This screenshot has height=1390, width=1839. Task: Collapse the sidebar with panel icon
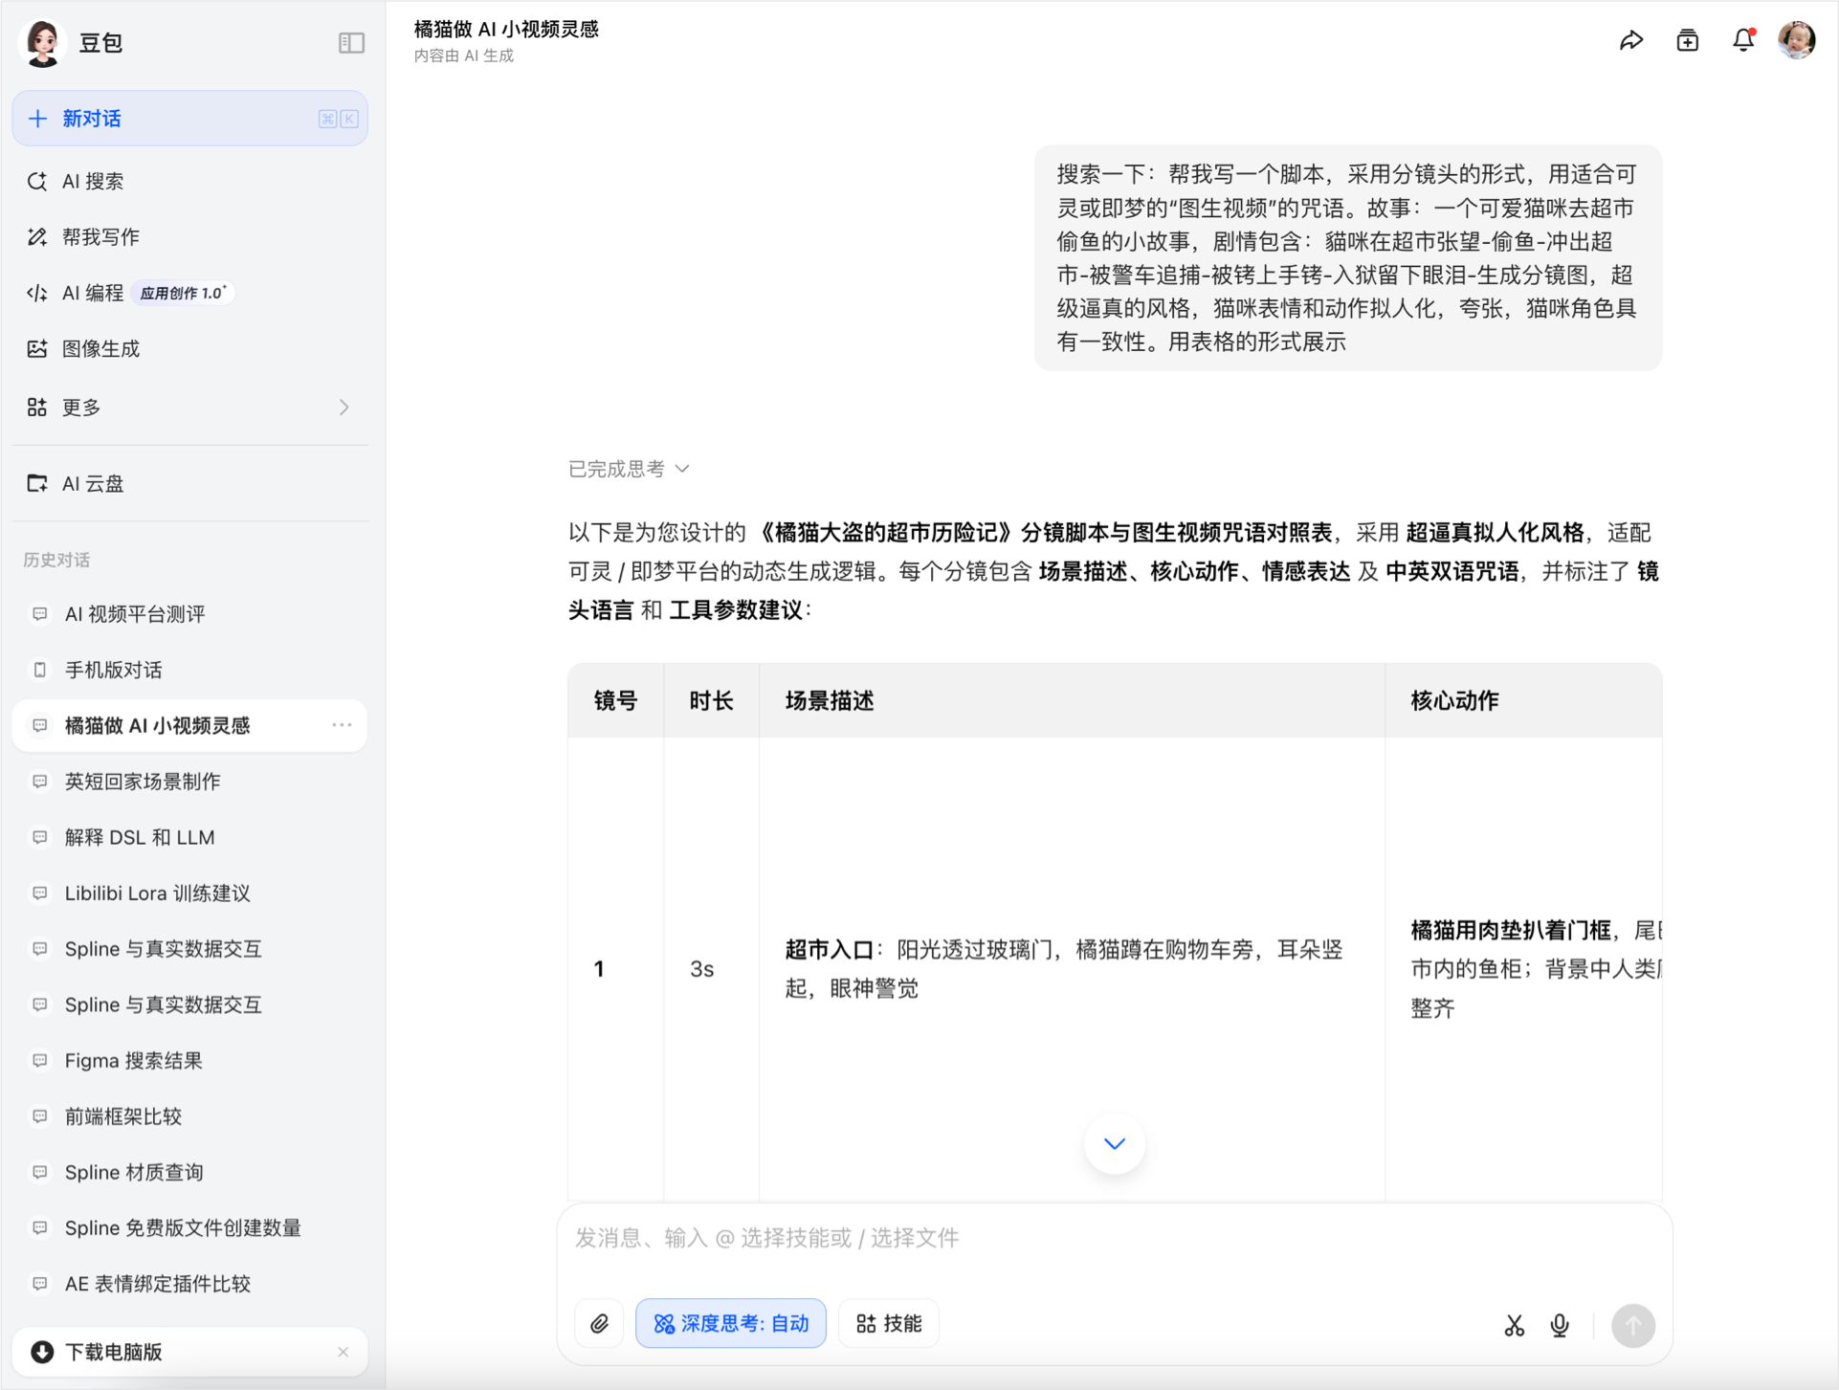[351, 43]
